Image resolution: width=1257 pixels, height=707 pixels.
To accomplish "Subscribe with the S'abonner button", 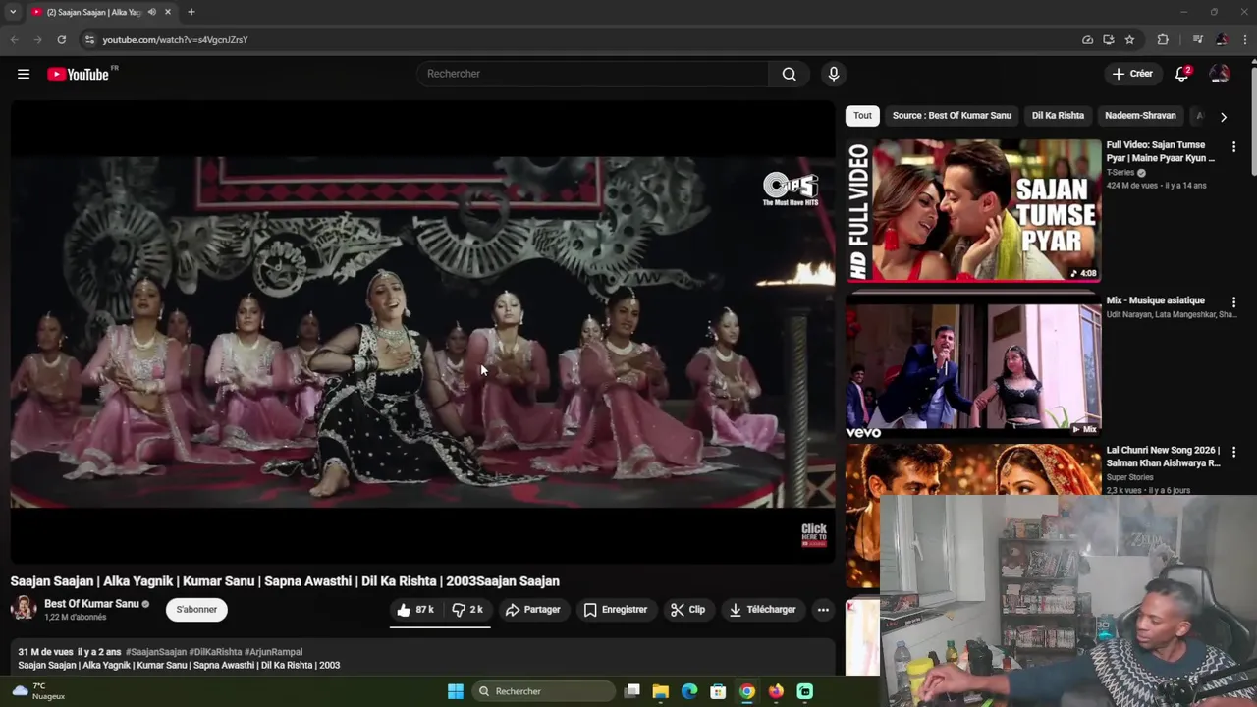I will 196,610.
